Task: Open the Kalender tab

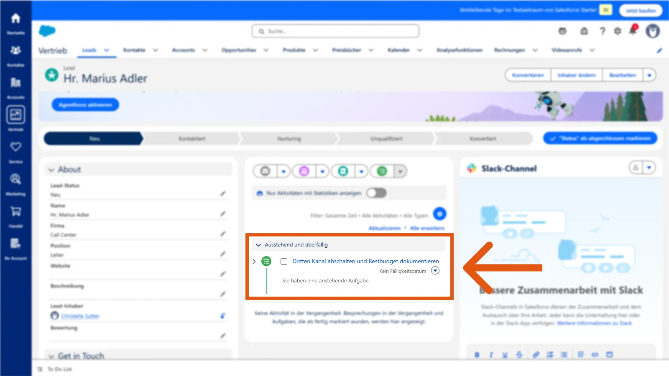Action: (x=398, y=50)
